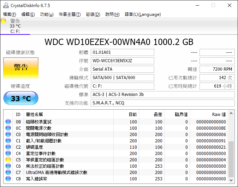Select the 載入/卸載迴圈計數 row
The image size is (238, 187).
coord(116,141)
